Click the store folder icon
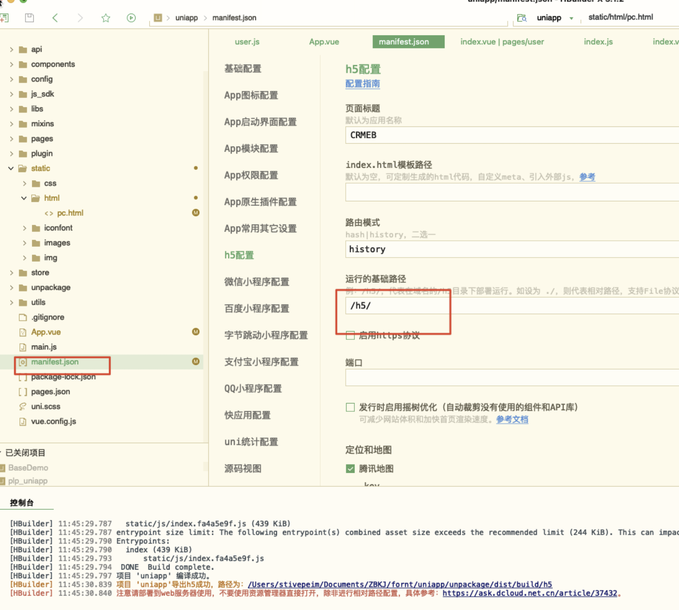Screen dimensions: 679x610 [x=23, y=273]
